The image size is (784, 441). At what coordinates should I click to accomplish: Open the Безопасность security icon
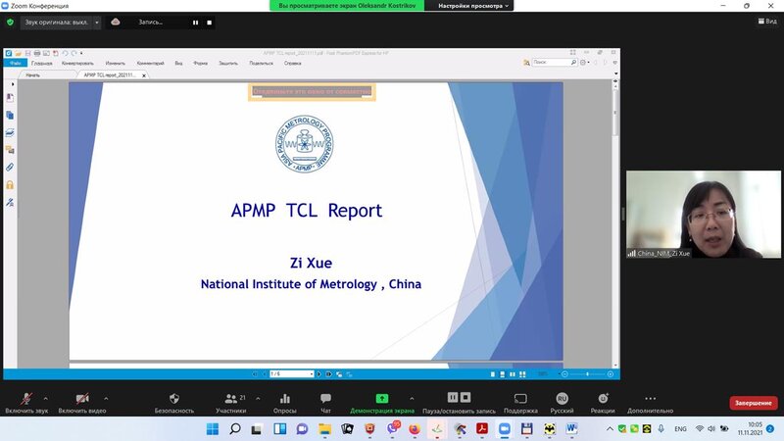174,400
